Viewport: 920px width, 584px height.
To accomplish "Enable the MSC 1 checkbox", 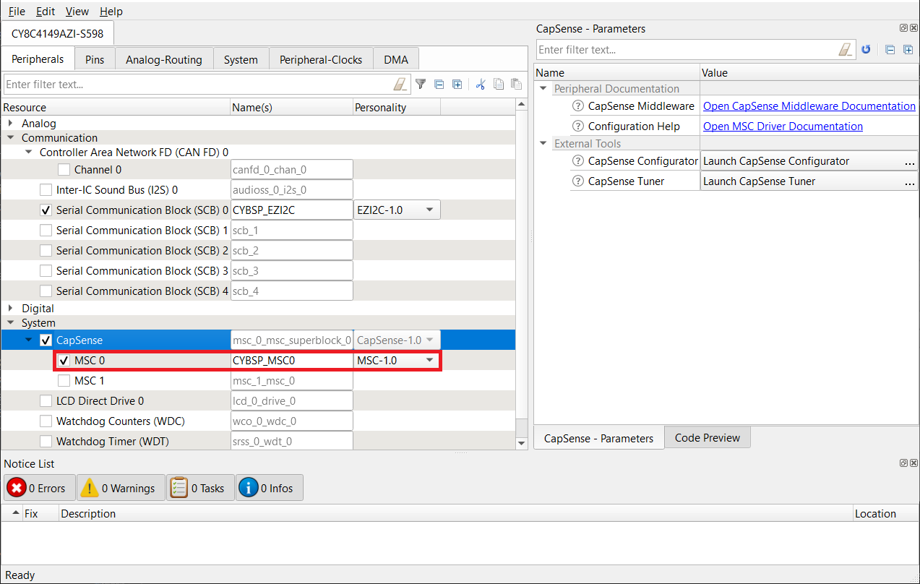I will pyautogui.click(x=64, y=381).
